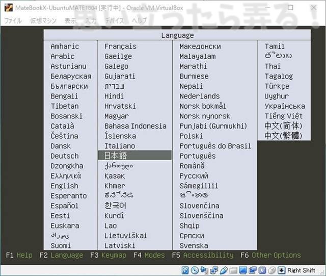Image resolution: width=326 pixels, height=276 pixels.
Task: Select the highlighted 日本語 language entry
Action: [134, 156]
